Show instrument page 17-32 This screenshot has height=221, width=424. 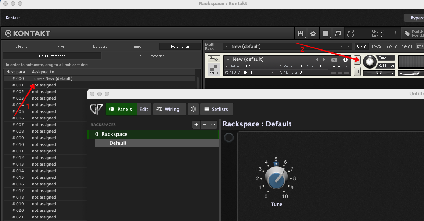(376, 47)
